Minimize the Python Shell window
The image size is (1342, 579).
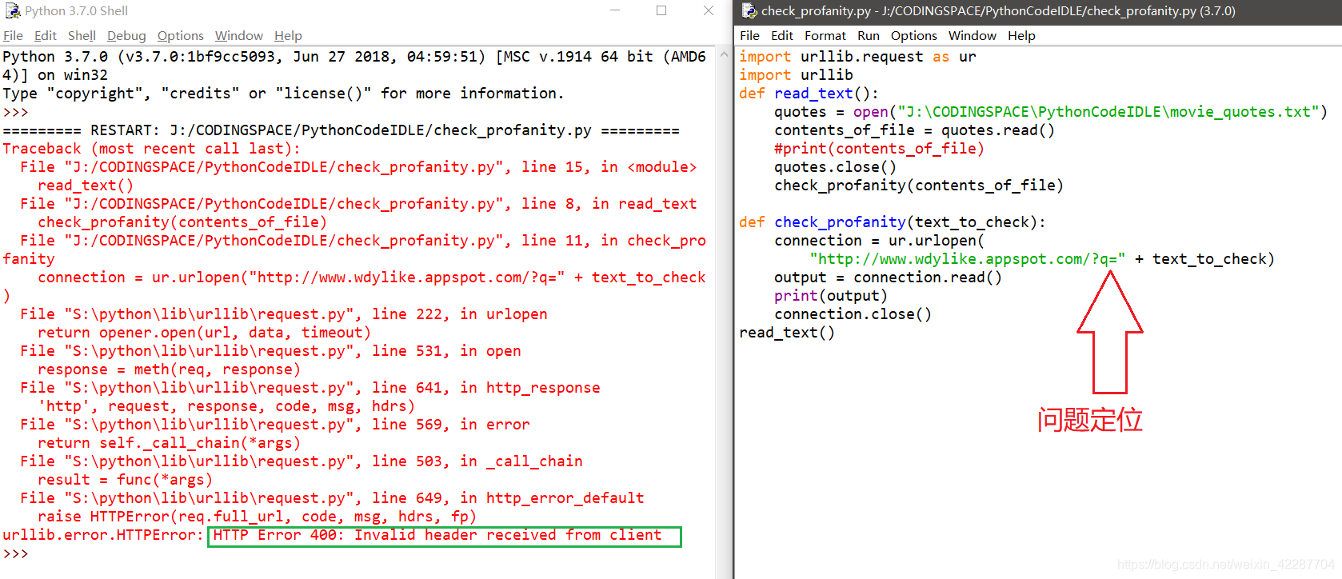(x=615, y=10)
